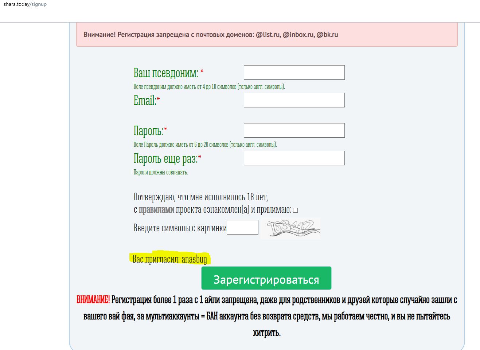Click the 'Ваш псевдоним:' label
This screenshot has height=350, width=480.
pos(166,73)
